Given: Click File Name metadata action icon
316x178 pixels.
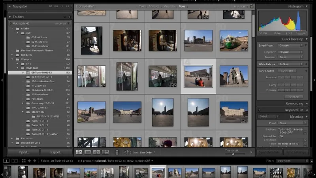Looking at the screenshot, I should click(x=305, y=133).
